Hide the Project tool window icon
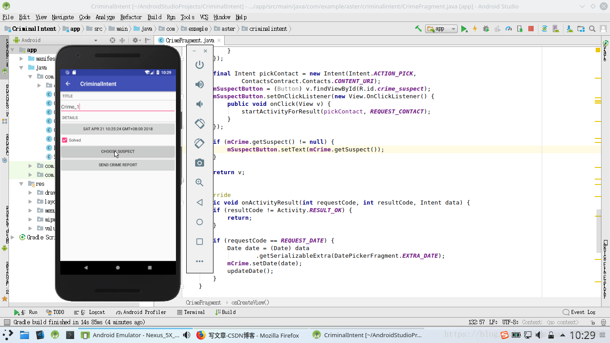The image size is (610, 343). (x=148, y=40)
